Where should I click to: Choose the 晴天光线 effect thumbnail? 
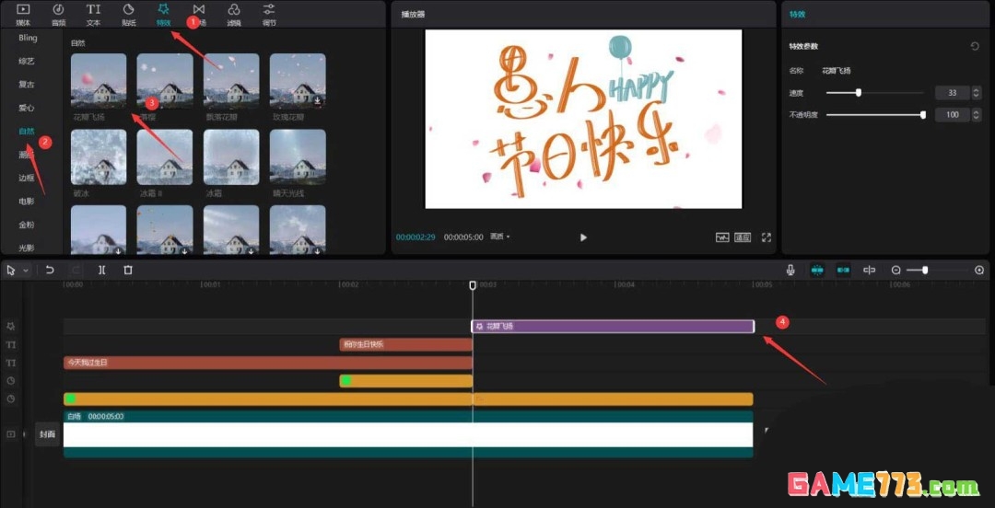point(298,157)
